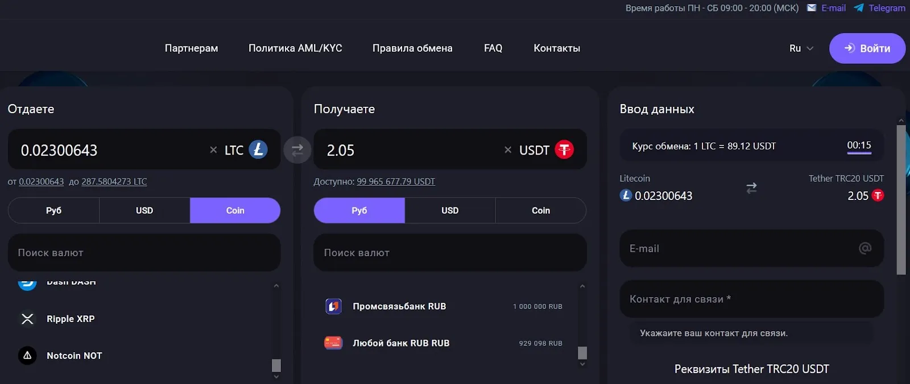This screenshot has height=384, width=910.
Task: Click the 929 098 RUB reserve value
Action: point(540,344)
